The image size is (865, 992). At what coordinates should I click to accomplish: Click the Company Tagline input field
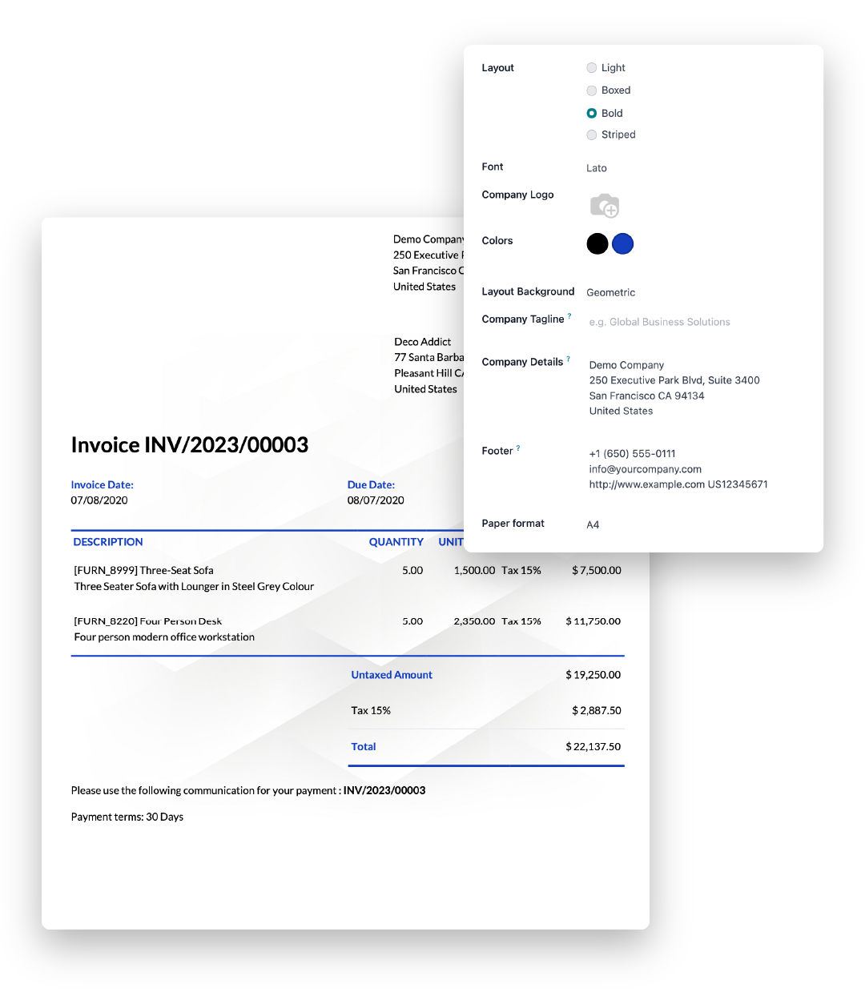tap(660, 322)
